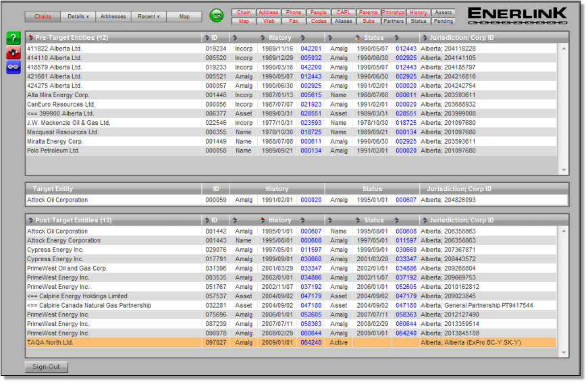Screen dimensions: 588x384
Task: Sort Post-Target list by Jurisdiction arrow icon
Action: click(x=425, y=220)
